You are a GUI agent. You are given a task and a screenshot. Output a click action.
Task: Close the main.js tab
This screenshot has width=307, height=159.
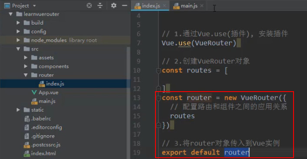(202, 6)
